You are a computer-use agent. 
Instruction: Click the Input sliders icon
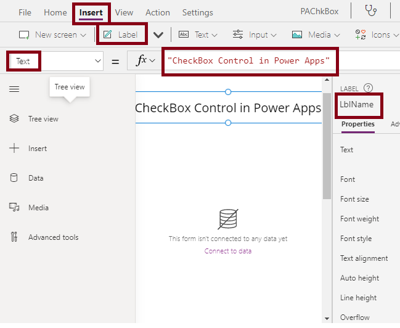(238, 35)
